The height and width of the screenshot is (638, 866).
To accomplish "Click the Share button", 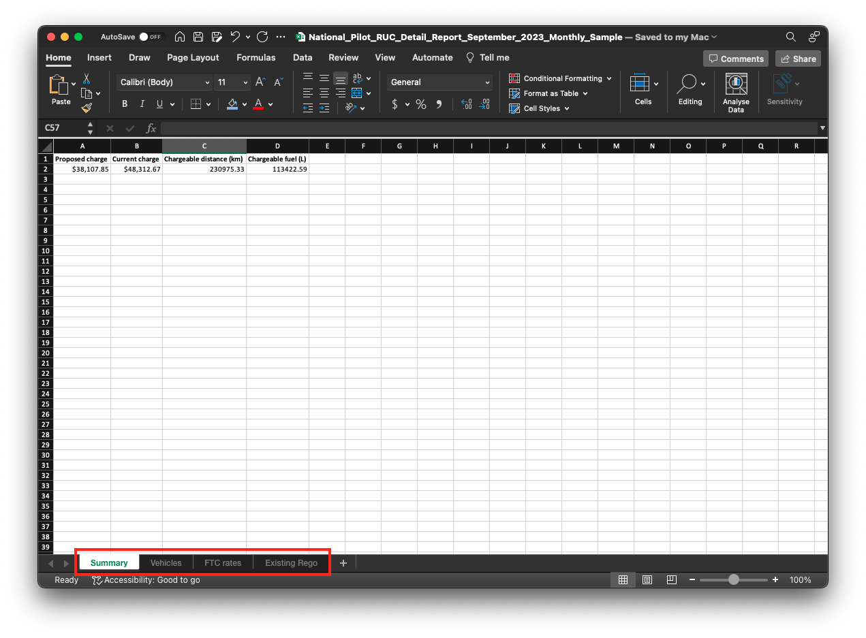I will [799, 59].
